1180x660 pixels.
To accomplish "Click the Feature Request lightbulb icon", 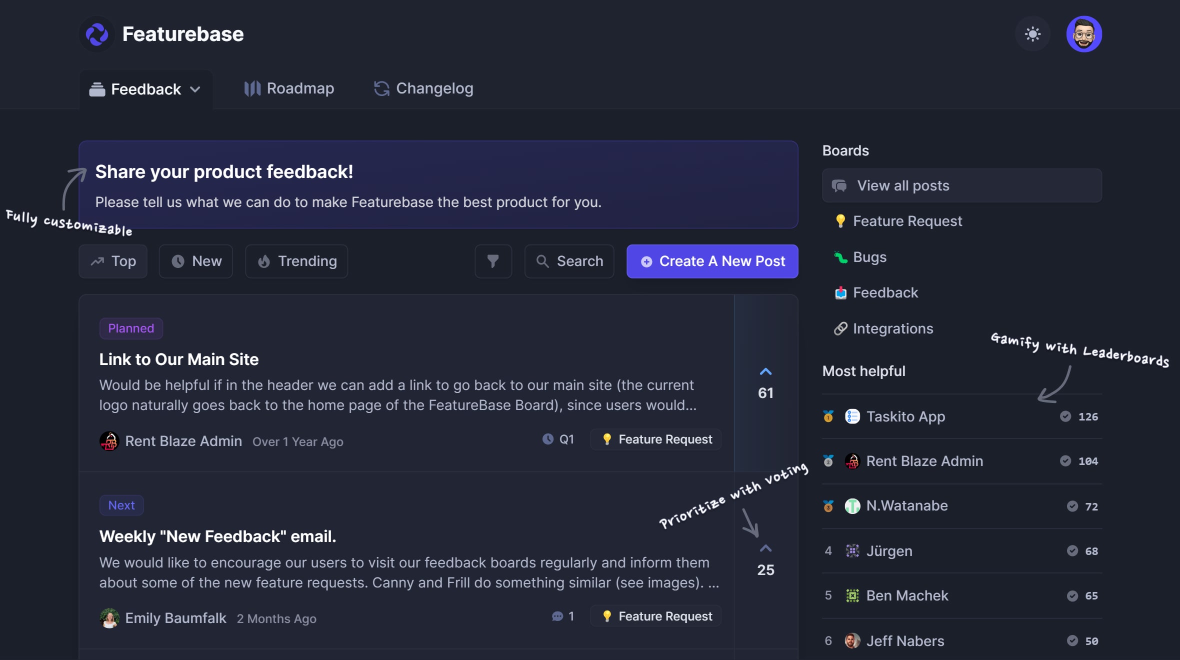I will tap(840, 221).
